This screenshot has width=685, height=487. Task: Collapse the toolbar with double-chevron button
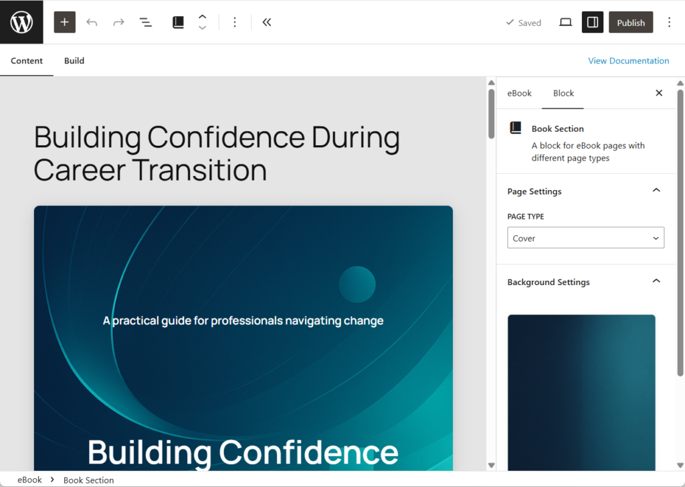pos(266,22)
